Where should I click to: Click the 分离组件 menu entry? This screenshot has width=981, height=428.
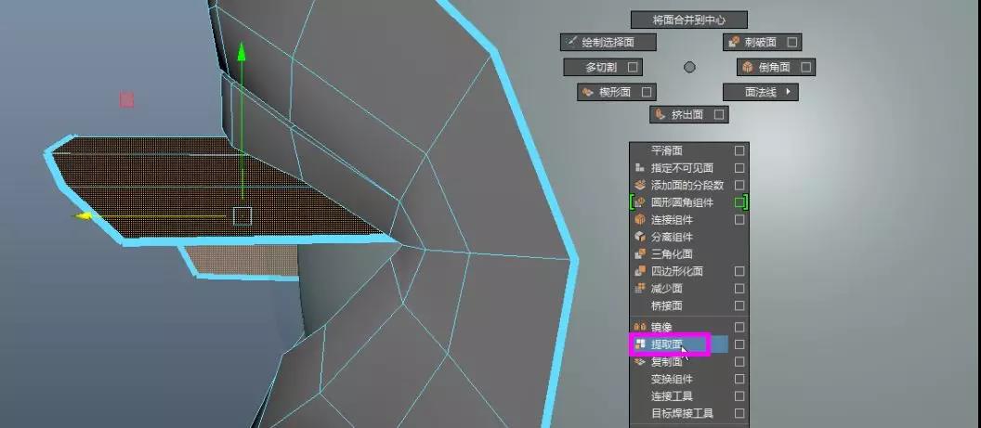(671, 237)
